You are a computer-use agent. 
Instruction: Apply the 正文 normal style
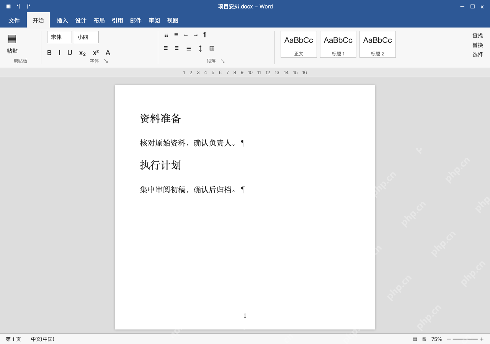[299, 44]
